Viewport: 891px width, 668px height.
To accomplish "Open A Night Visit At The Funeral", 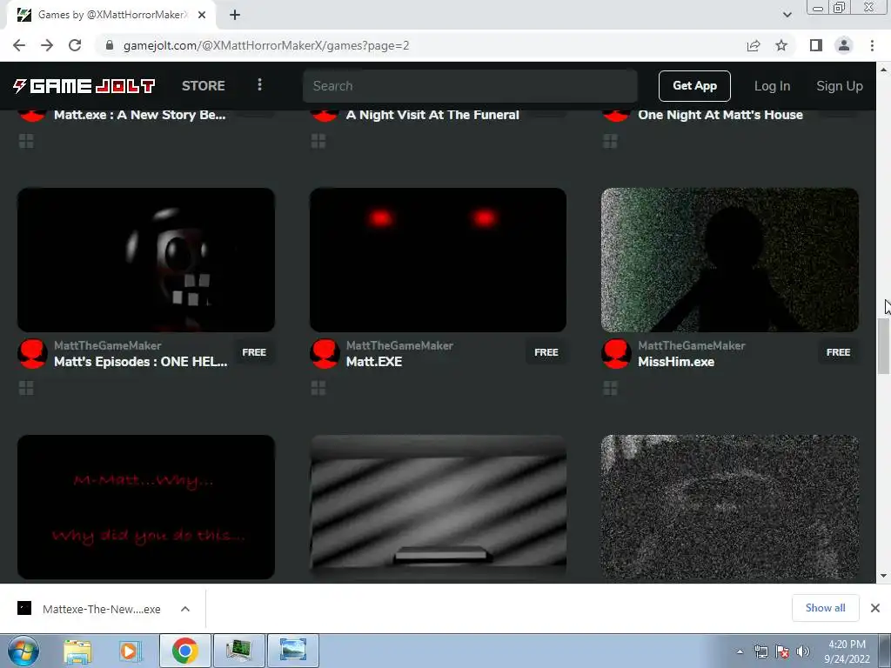I will click(432, 115).
